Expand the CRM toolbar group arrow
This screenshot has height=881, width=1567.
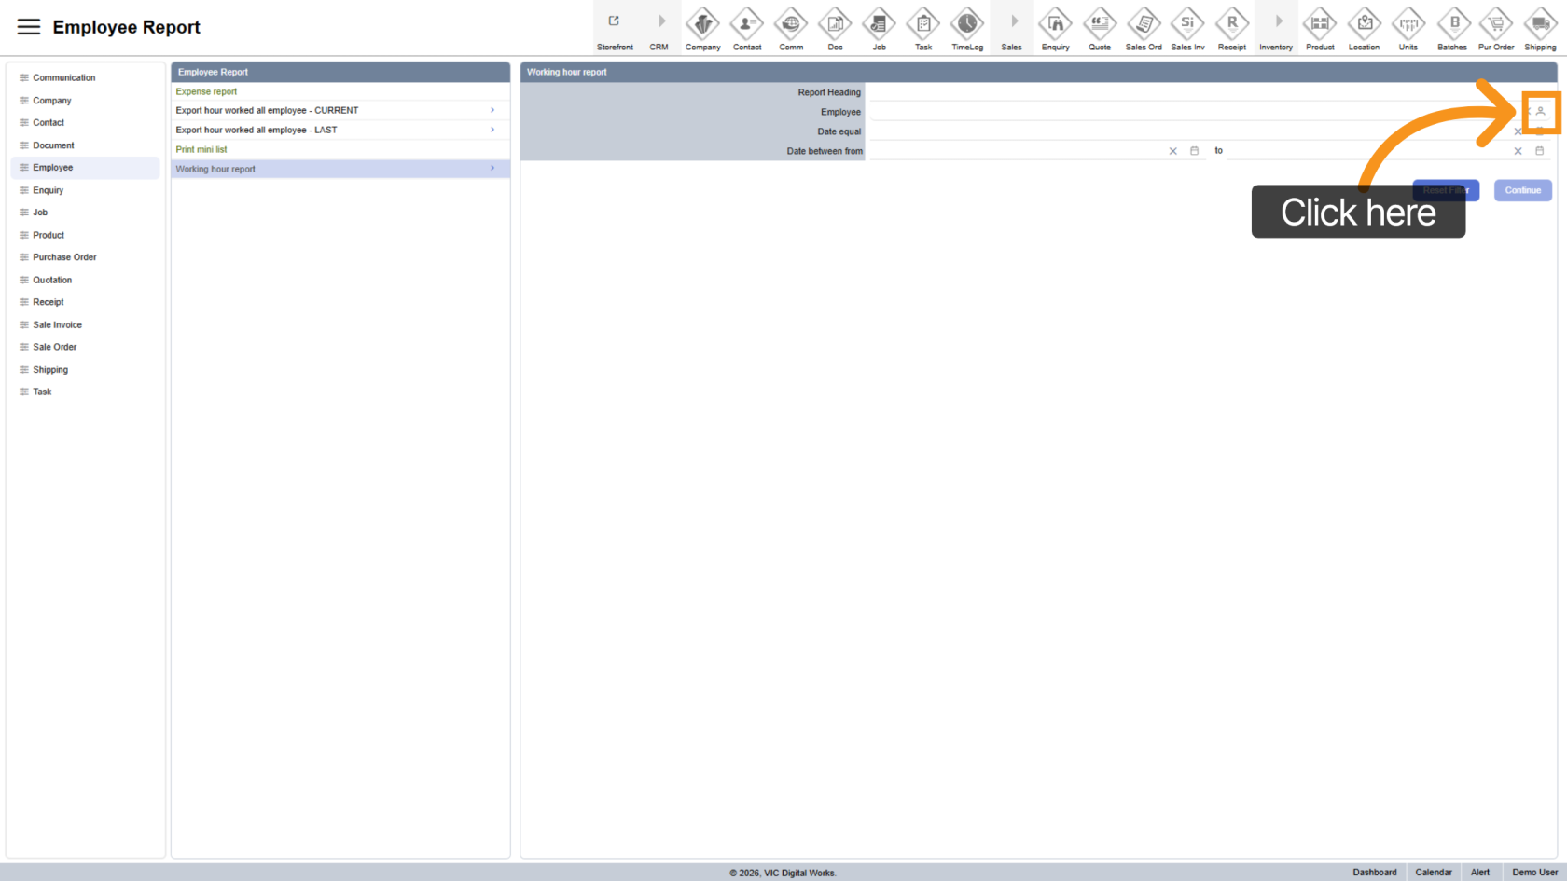(x=660, y=23)
